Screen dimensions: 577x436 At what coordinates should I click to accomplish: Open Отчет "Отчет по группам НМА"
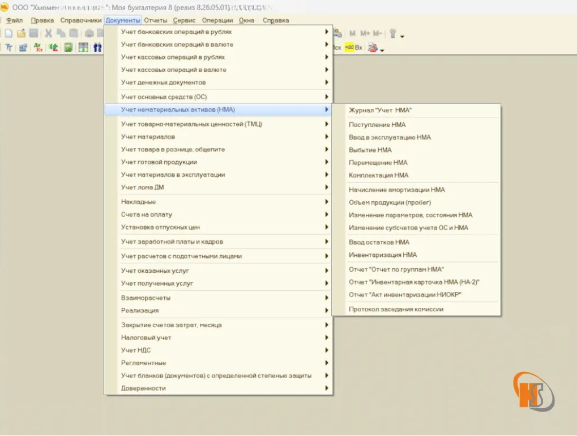coord(416,269)
